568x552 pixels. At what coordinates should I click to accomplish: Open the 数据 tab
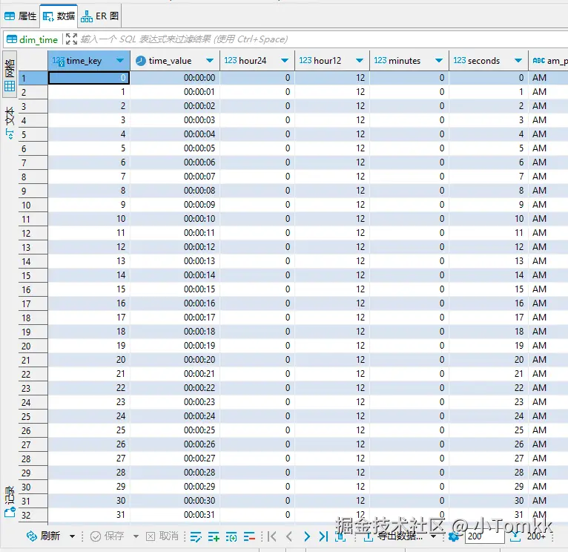click(59, 16)
